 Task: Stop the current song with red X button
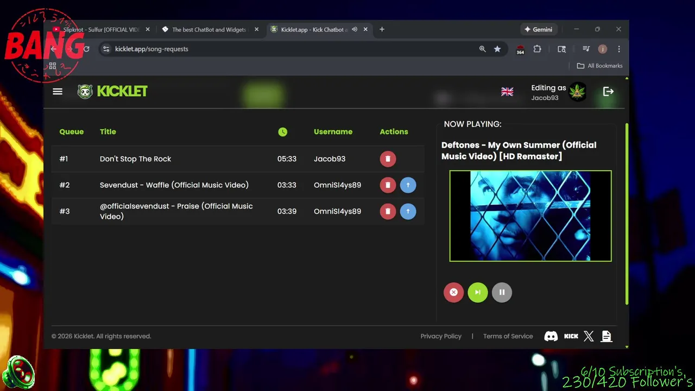[x=453, y=292]
